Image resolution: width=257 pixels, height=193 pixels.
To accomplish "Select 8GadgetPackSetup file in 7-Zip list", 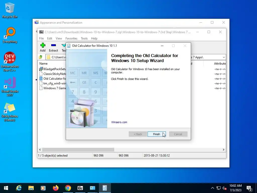I will pos(52,69).
